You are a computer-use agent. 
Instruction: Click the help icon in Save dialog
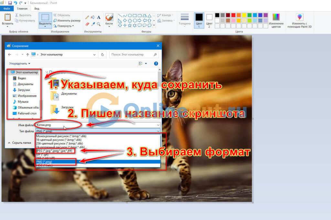click(156, 64)
